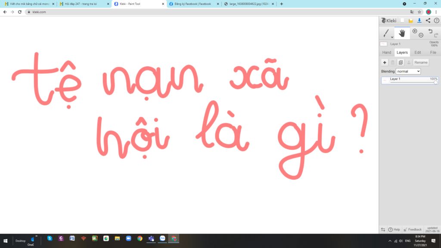Select Layer 1 in the layers list
Image resolution: width=441 pixels, height=248 pixels.
pos(410,81)
